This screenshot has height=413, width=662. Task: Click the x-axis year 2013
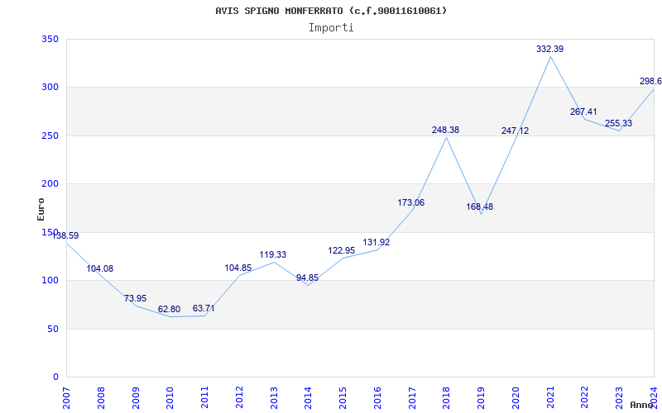(x=274, y=398)
